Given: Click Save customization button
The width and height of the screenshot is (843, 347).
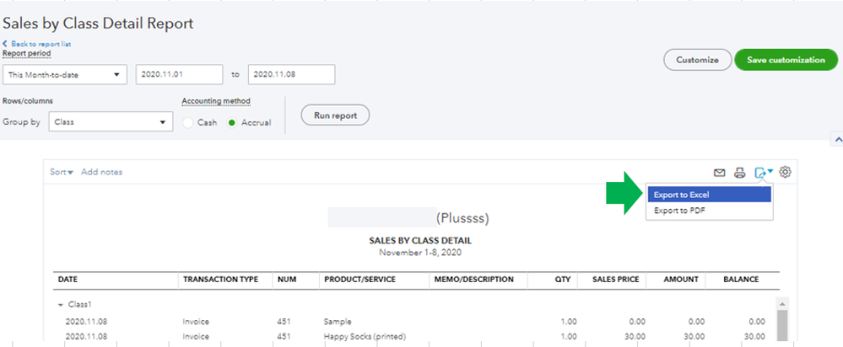Looking at the screenshot, I should (786, 60).
